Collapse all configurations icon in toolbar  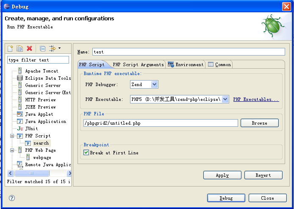[x=42, y=49]
